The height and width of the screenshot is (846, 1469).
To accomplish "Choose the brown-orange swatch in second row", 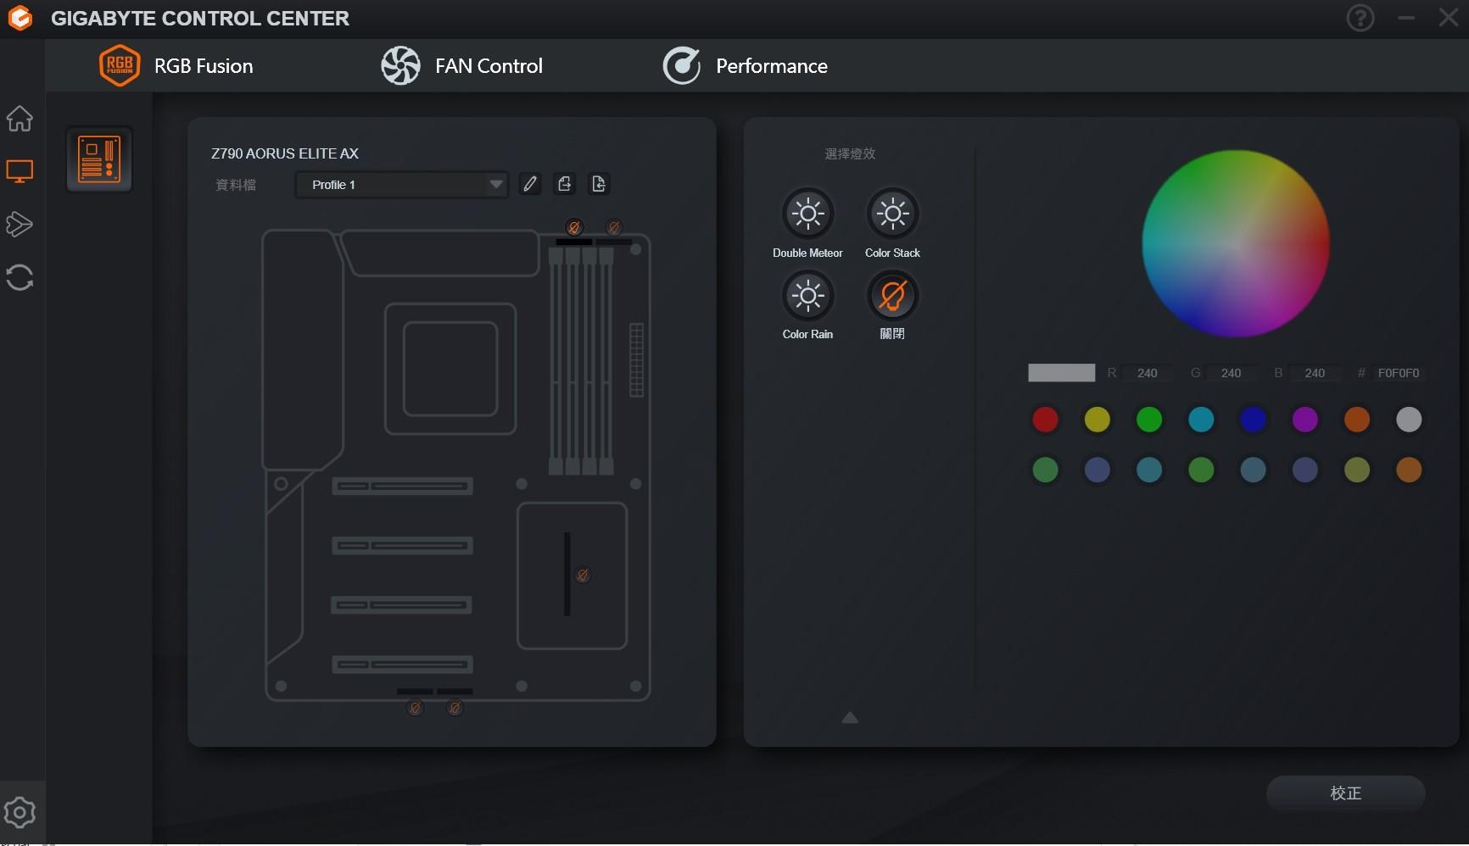I will 1409,470.
